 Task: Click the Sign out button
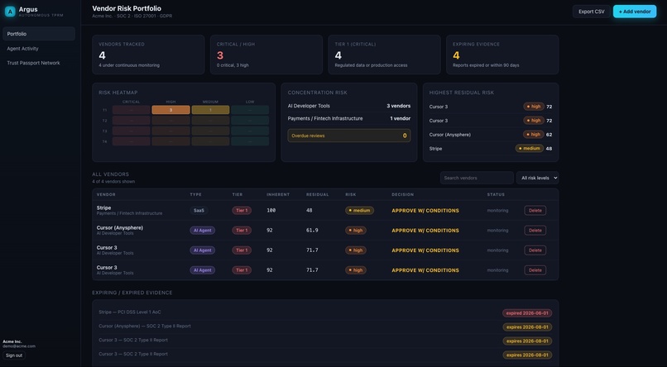14,355
